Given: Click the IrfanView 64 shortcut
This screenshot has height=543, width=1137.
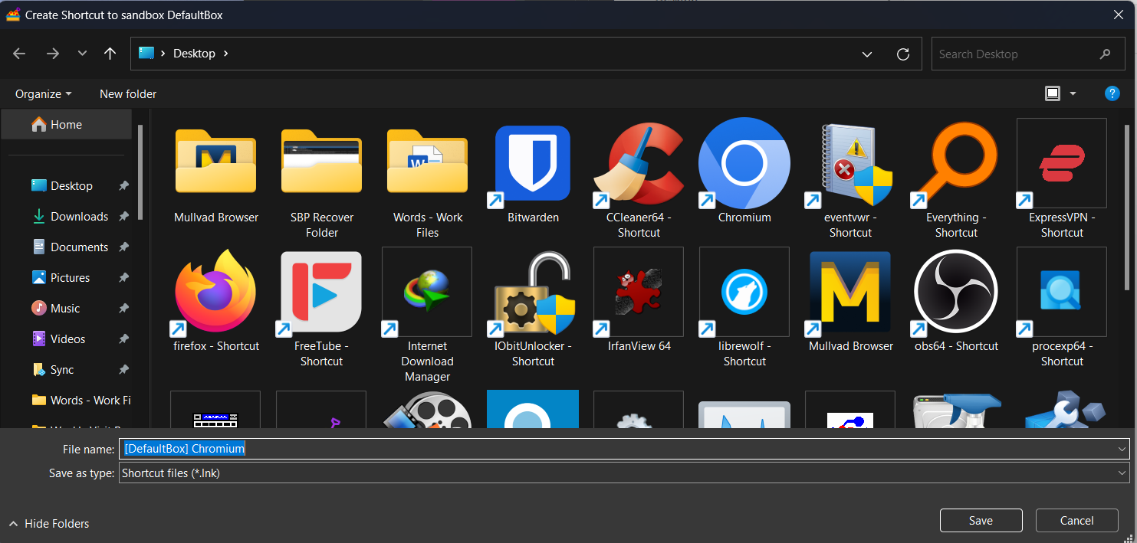Looking at the screenshot, I should (x=639, y=292).
